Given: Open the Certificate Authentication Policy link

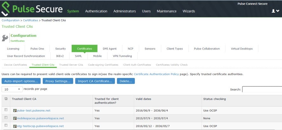Looking at the screenshot, I should coord(156,74).
